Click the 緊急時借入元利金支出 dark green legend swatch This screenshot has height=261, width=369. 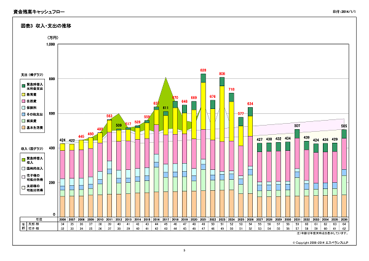[x=23, y=86]
